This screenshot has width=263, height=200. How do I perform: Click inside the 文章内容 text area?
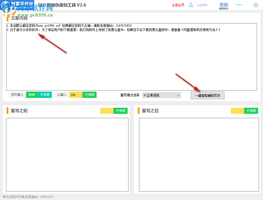point(132,57)
